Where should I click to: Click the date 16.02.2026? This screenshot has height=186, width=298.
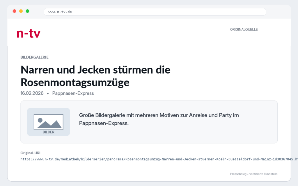(x=32, y=93)
